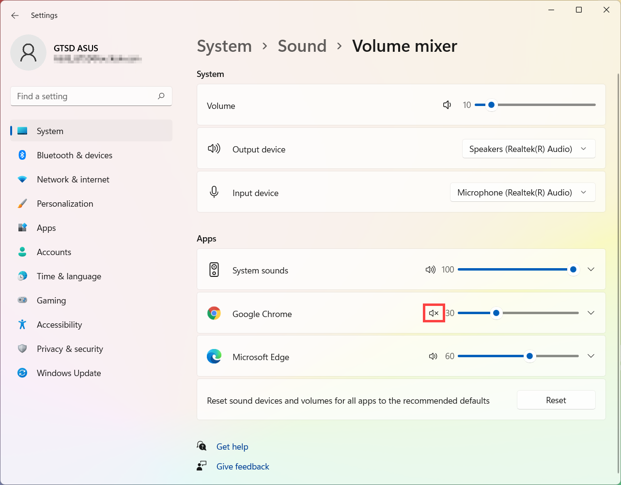Mute the main system Volume speaker icon
This screenshot has height=485, width=621.
coord(447,105)
